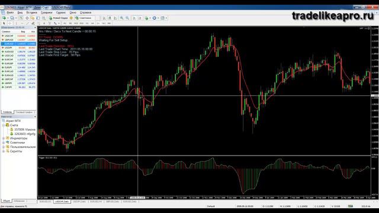379x213 pixels.
Task: Switch to the Тиковый график tab
Action: point(24,112)
